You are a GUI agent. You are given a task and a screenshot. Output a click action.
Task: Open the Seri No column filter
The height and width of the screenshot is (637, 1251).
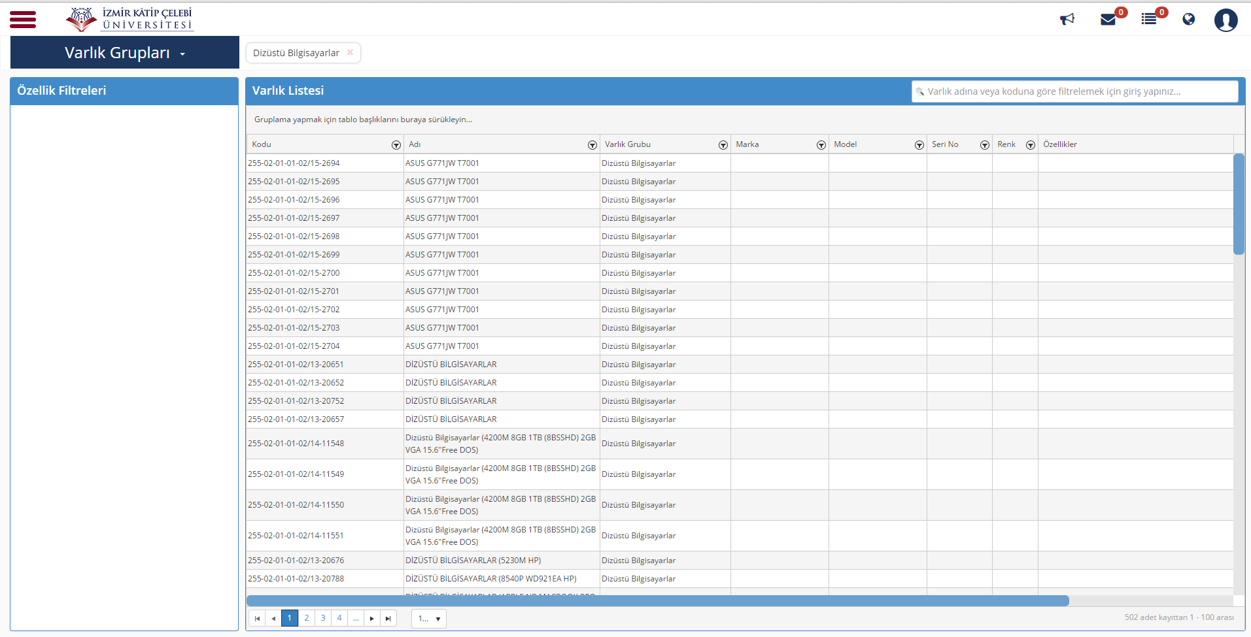coord(985,145)
